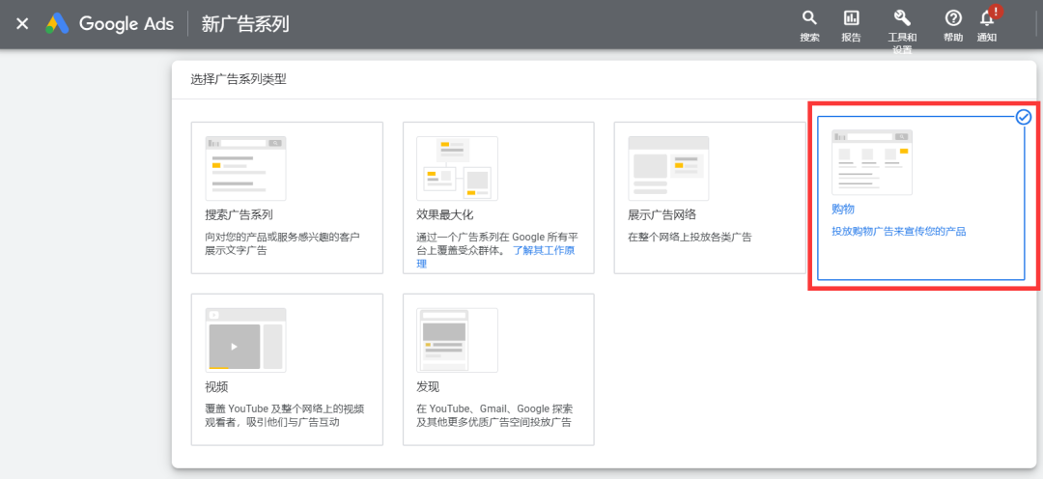Viewport: 1043px width, 479px height.
Task: Click the discovery campaign illustration thumbnail
Action: click(457, 340)
